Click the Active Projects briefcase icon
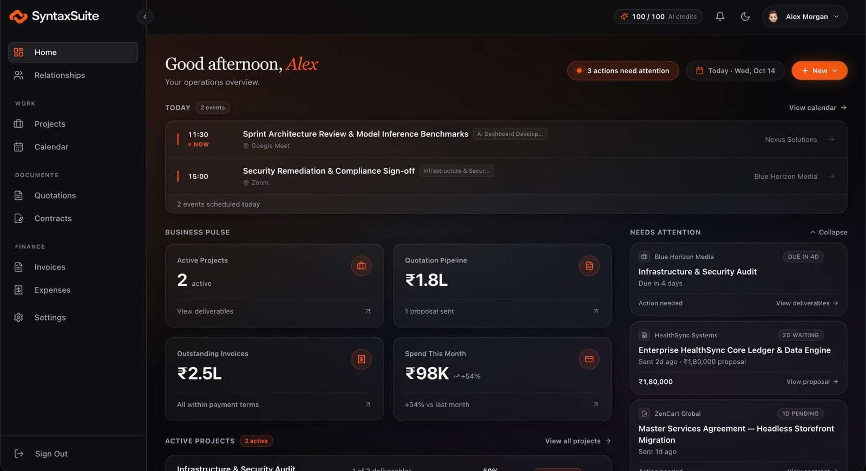Screen dimensions: 866x471 [362, 266]
